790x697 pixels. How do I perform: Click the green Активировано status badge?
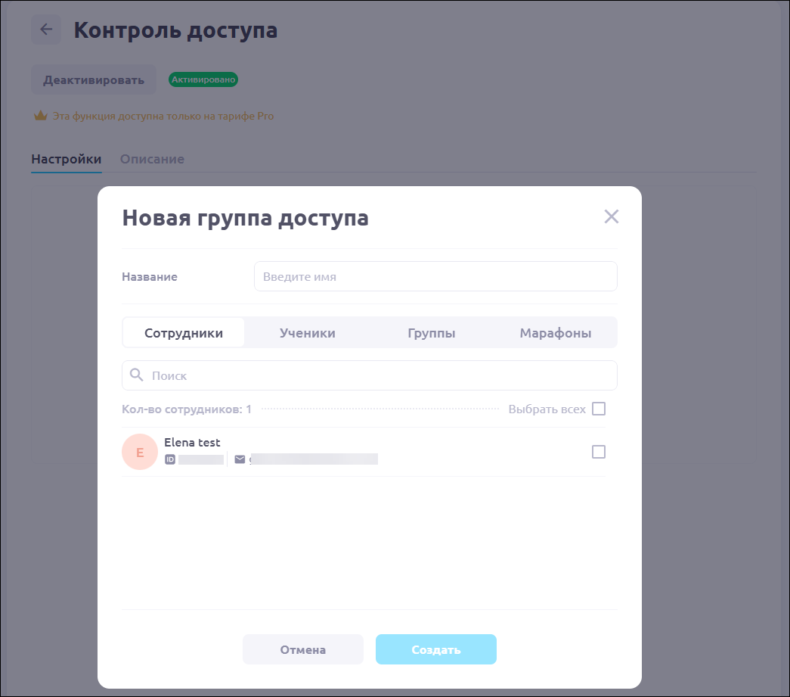coord(203,79)
